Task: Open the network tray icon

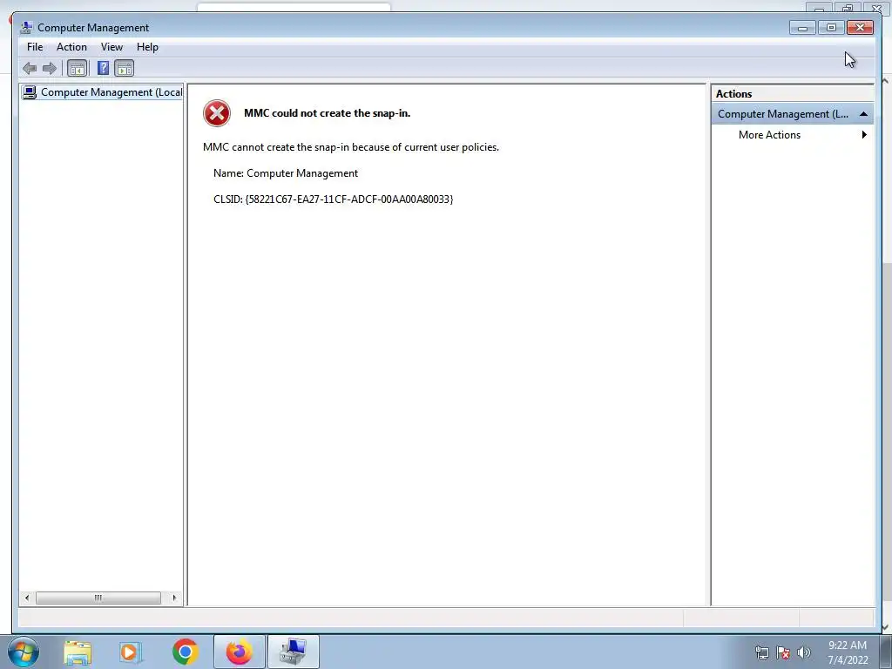Action: click(761, 652)
